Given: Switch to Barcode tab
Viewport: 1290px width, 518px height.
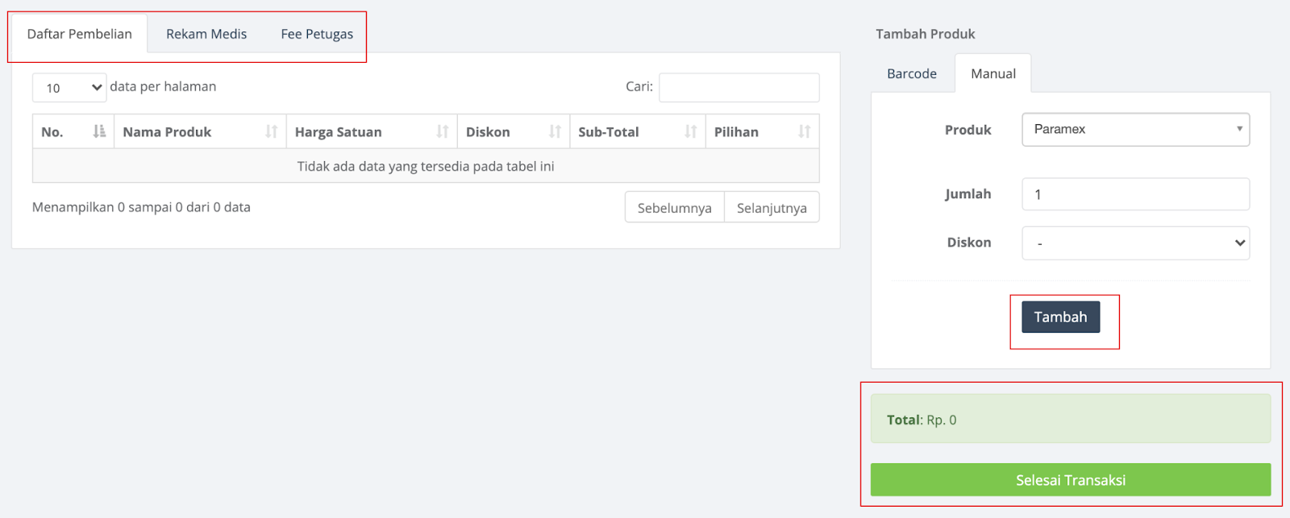Looking at the screenshot, I should [x=912, y=73].
